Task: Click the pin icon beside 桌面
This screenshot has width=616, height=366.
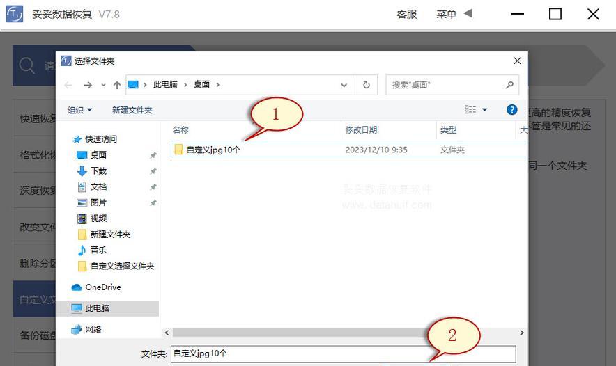Action: click(x=153, y=155)
